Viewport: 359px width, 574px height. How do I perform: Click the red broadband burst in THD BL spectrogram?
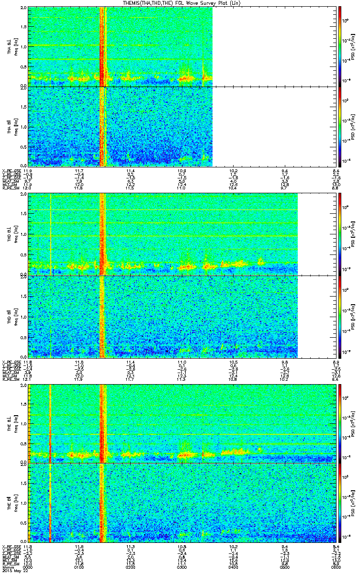point(101,234)
